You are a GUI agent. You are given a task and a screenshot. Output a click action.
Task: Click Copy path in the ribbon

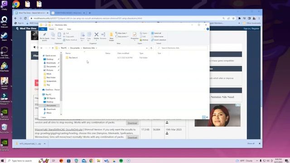pos(68,37)
